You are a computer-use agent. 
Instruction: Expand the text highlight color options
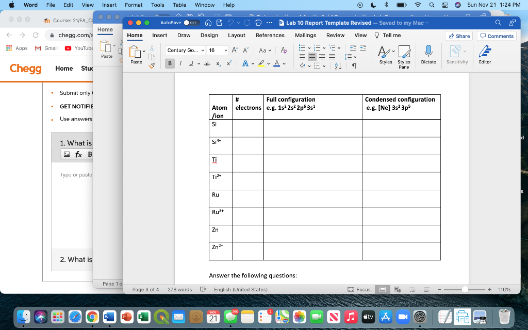click(x=269, y=63)
